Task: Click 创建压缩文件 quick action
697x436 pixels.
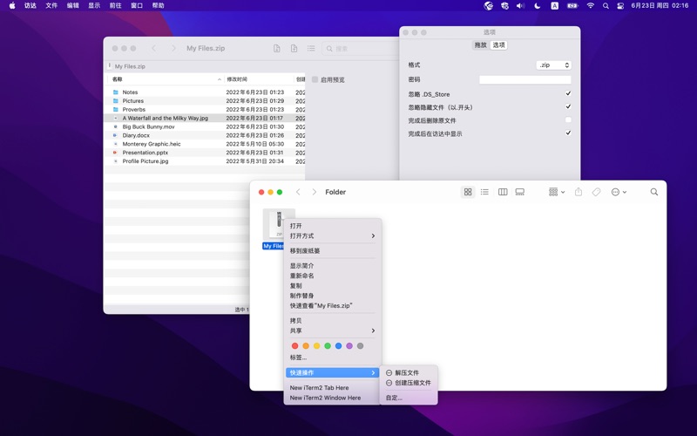Action: click(409, 383)
